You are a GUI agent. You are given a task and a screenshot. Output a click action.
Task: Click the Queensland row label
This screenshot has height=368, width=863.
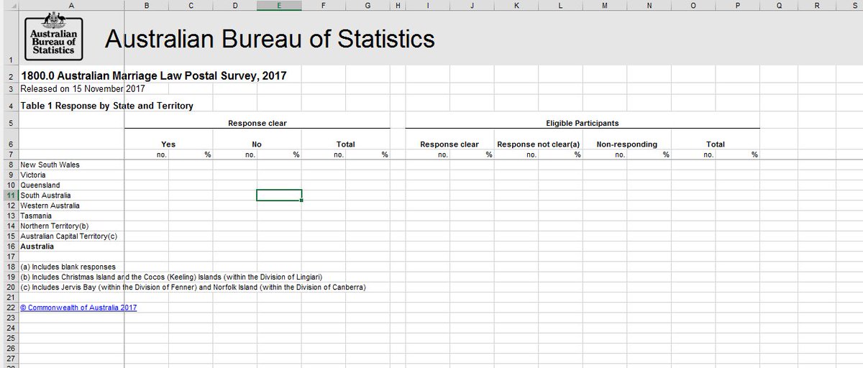click(40, 185)
